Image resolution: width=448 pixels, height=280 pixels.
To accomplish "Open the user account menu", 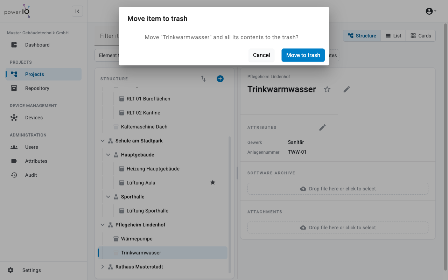I will [x=431, y=11].
